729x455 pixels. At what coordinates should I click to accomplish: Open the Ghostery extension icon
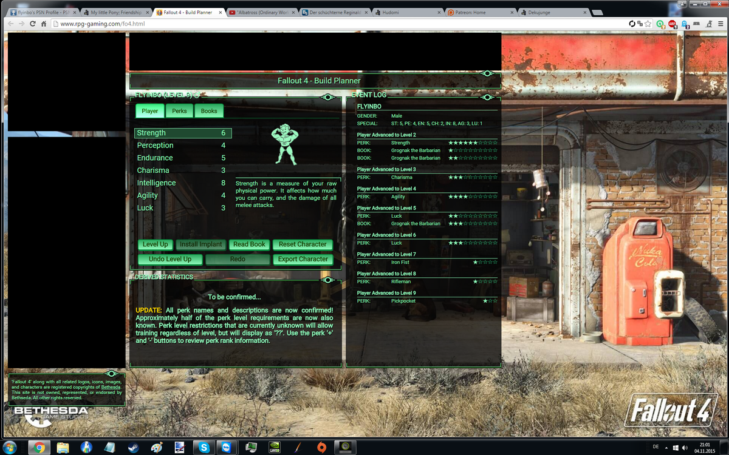(x=685, y=24)
